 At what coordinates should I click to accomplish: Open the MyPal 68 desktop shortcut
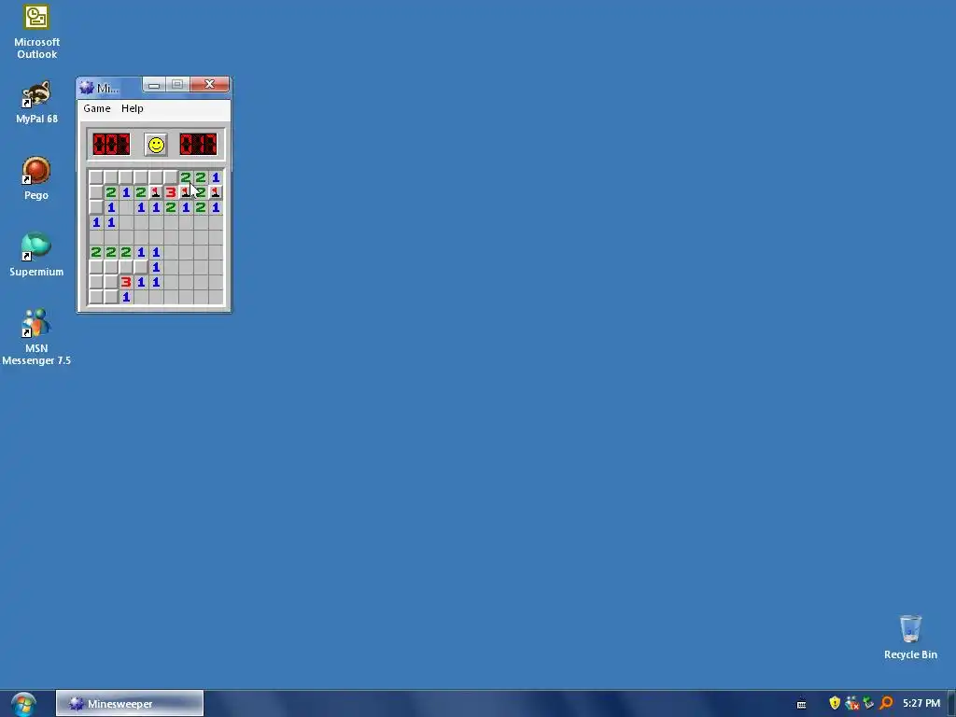(x=36, y=103)
